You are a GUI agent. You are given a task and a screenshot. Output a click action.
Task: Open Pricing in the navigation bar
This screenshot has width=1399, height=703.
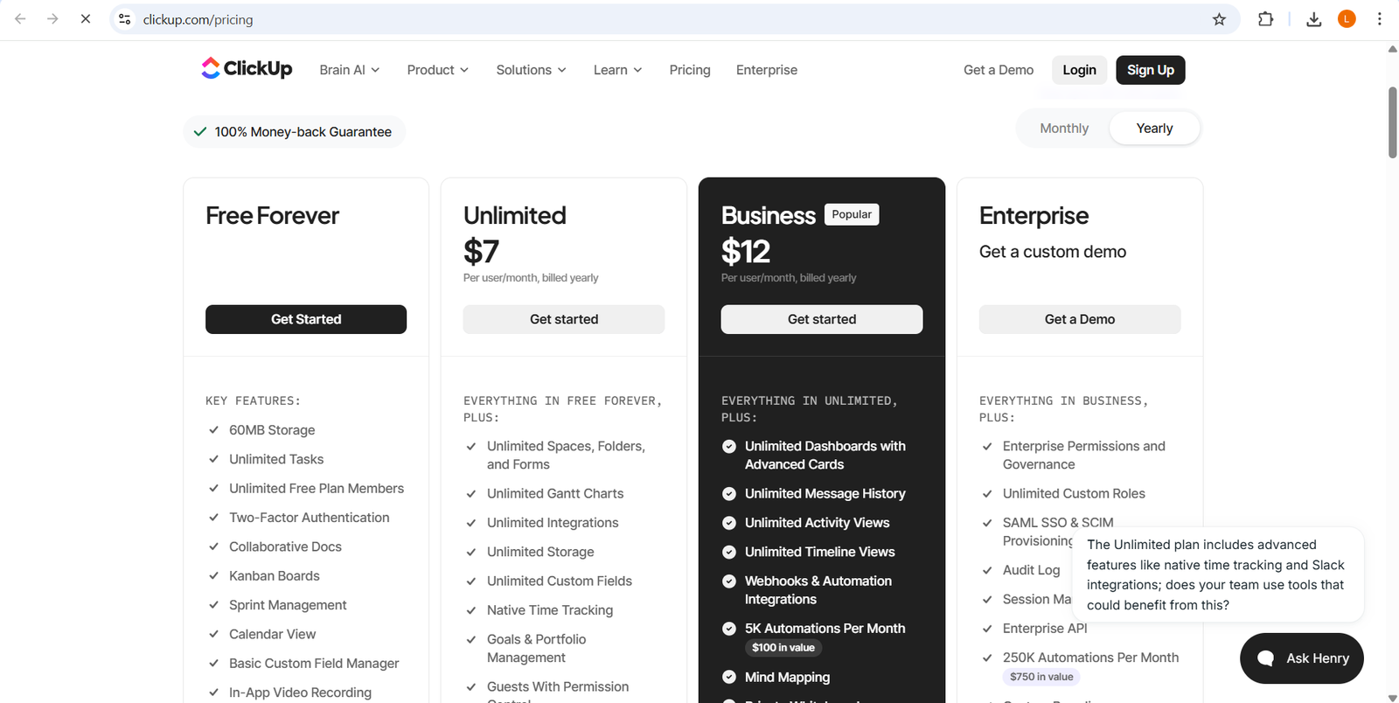pyautogui.click(x=689, y=70)
